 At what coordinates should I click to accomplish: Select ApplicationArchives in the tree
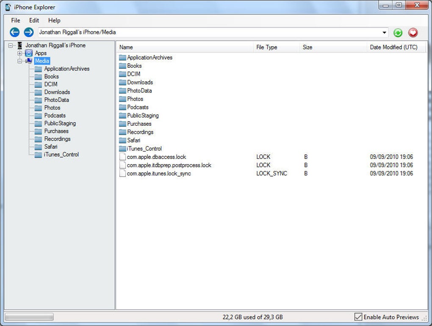tap(67, 69)
